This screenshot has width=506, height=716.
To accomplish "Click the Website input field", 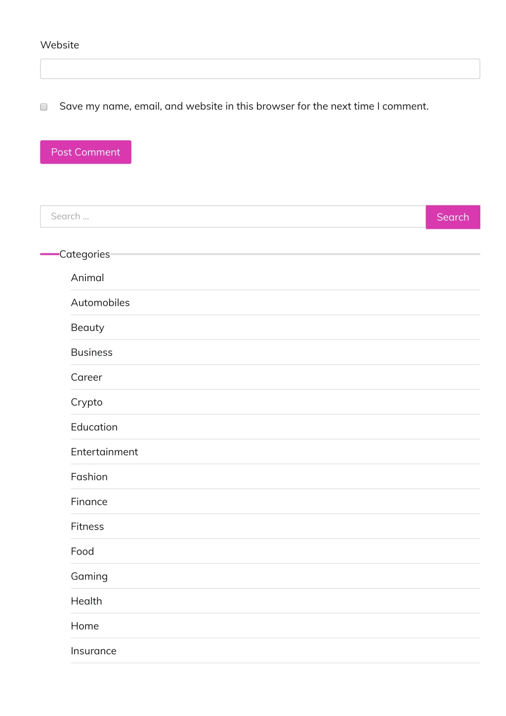I will (260, 69).
